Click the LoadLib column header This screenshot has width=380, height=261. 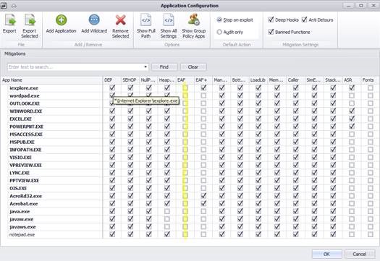point(258,80)
